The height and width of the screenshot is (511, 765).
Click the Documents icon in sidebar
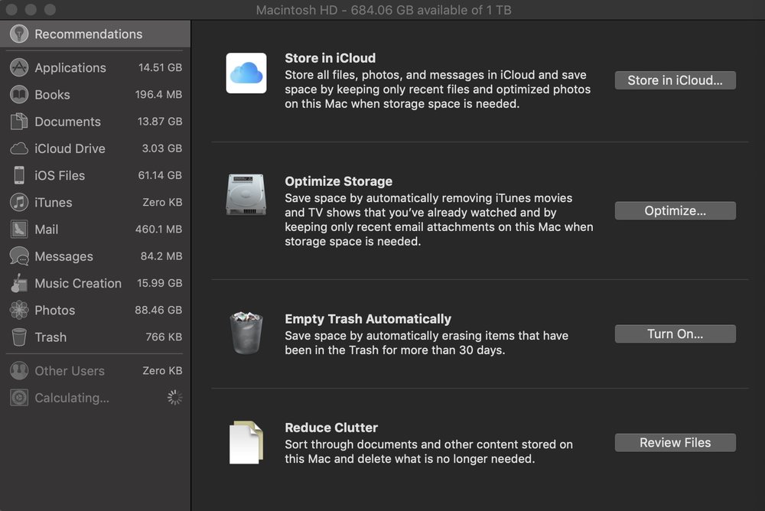click(19, 121)
